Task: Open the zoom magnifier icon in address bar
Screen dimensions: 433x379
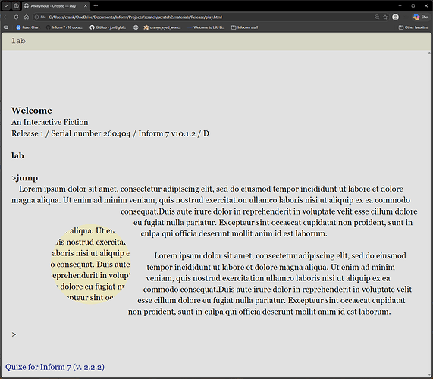Action: click(x=377, y=17)
